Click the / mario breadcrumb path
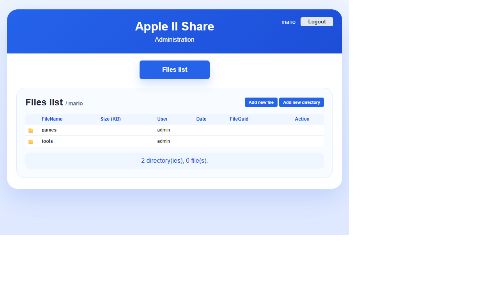The height and width of the screenshot is (281, 499). 74,103
